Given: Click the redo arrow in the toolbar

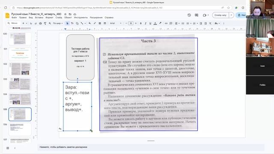Looking at the screenshot, I should coord(36,24).
